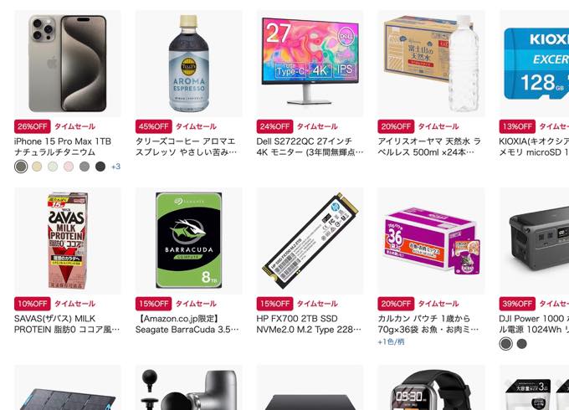Pick the light green iPhone color swatch
The width and height of the screenshot is (569, 410).
pyautogui.click(x=53, y=167)
